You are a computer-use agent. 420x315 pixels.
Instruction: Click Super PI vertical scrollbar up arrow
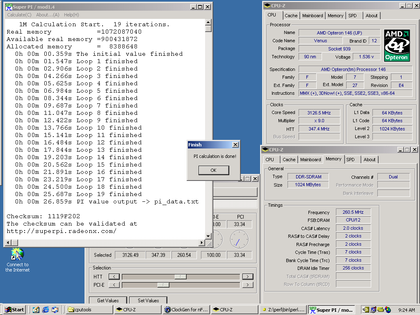(x=208, y=22)
